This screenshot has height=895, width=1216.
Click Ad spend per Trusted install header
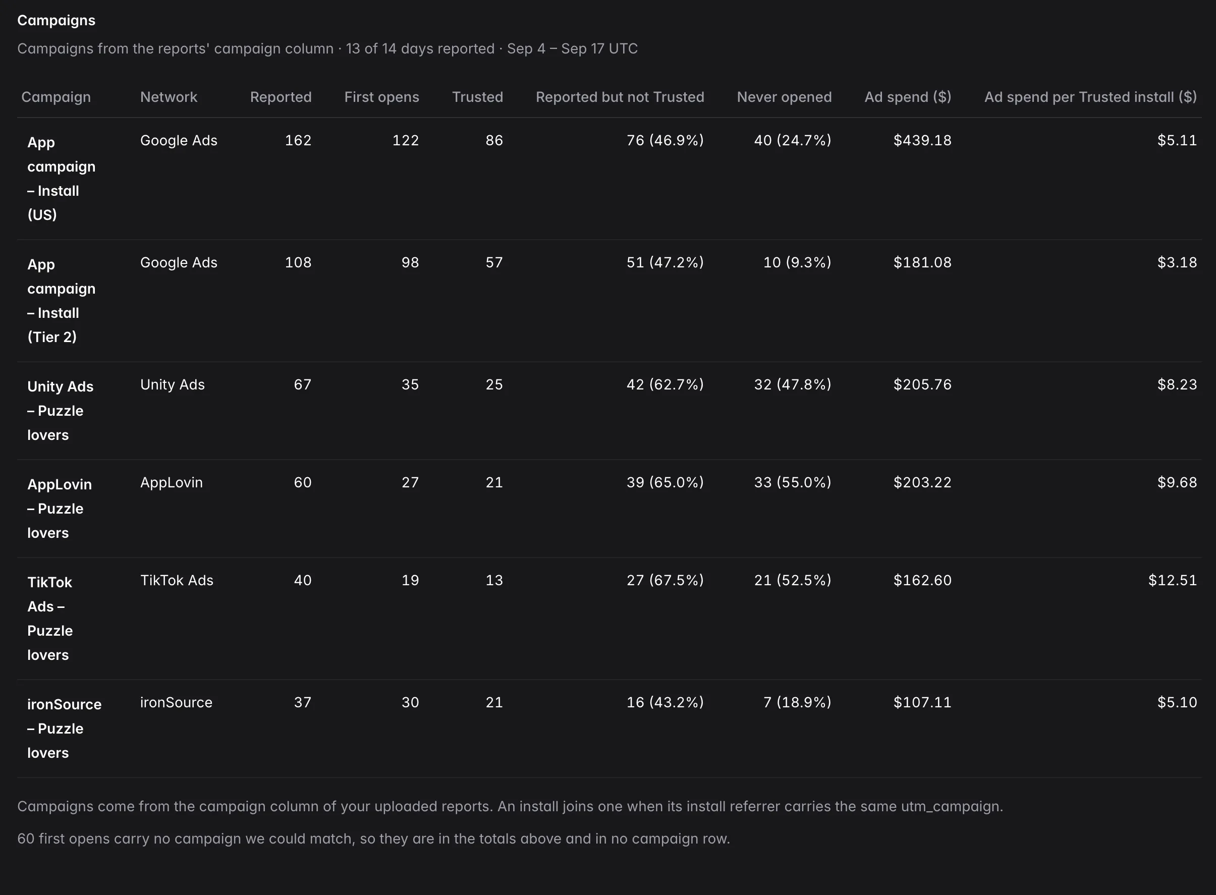pos(1090,97)
